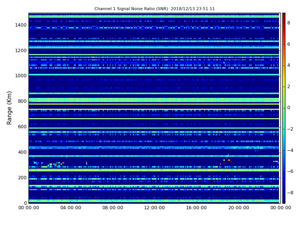The height and width of the screenshot is (225, 300).
Task: Click the dark red top of the colorbar
Action: (284, 15)
